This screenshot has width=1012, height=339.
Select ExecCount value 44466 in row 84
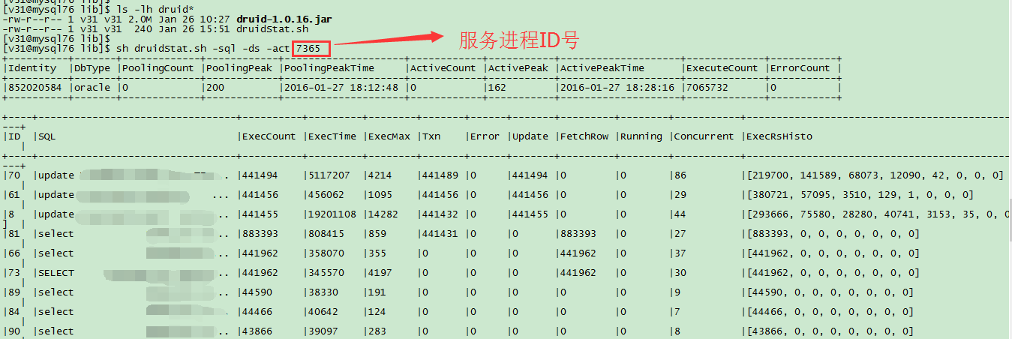point(257,312)
